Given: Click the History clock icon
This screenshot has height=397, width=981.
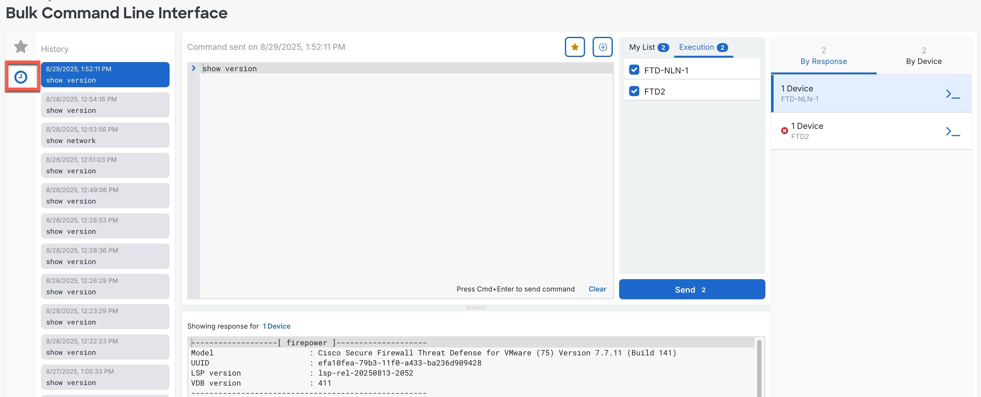Looking at the screenshot, I should point(20,77).
